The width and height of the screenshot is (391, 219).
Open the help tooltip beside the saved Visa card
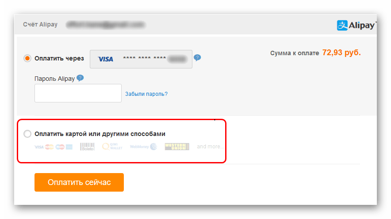coord(197,58)
